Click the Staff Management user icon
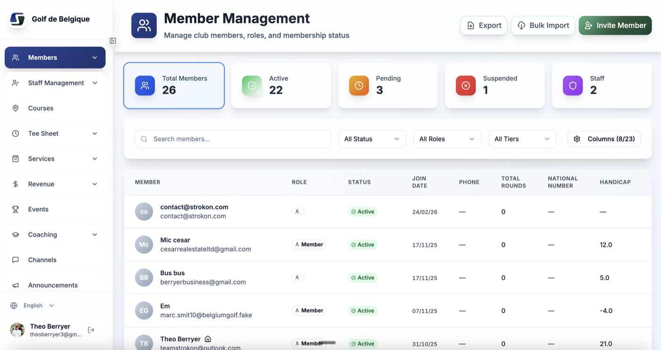Viewport: 661px width, 350px height. click(x=16, y=83)
